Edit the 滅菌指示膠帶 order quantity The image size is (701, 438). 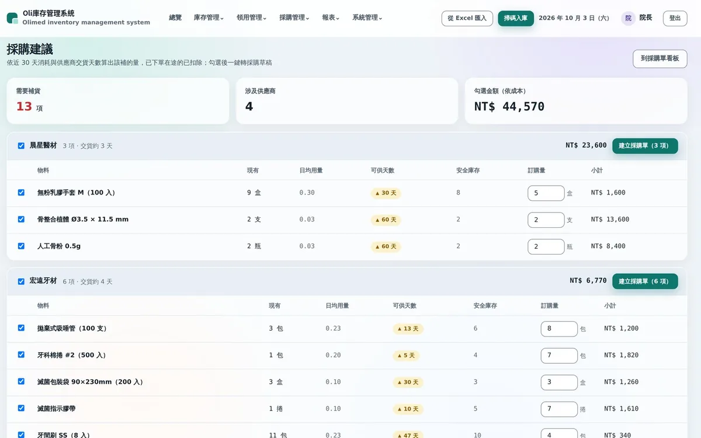click(x=559, y=409)
